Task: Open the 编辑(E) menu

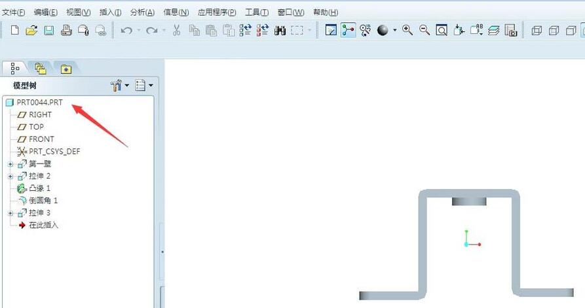Action: pos(45,12)
